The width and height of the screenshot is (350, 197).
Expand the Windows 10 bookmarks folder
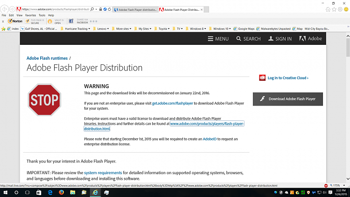(x=220, y=28)
